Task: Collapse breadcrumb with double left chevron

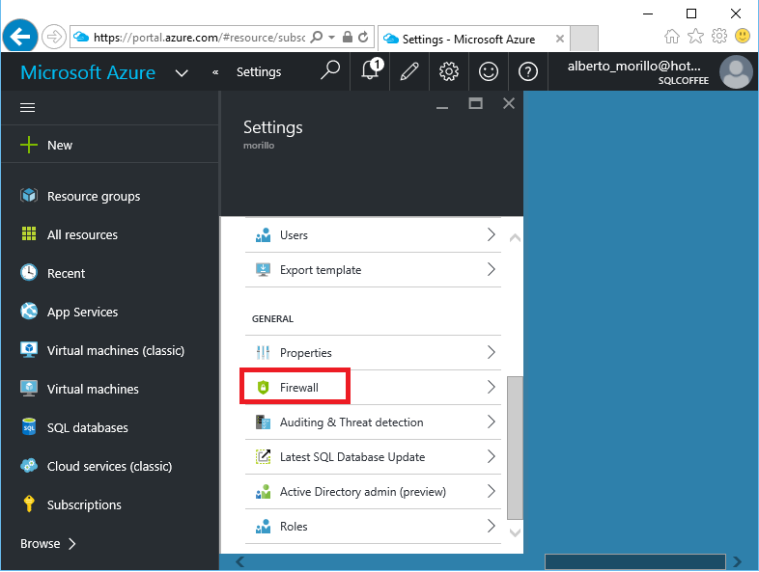Action: click(x=215, y=72)
